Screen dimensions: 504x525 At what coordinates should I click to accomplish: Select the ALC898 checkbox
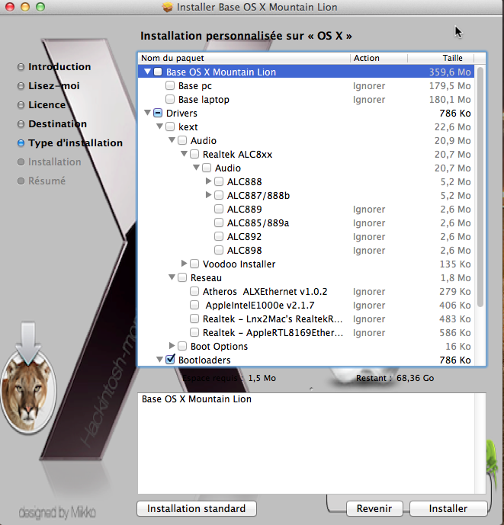[219, 251]
